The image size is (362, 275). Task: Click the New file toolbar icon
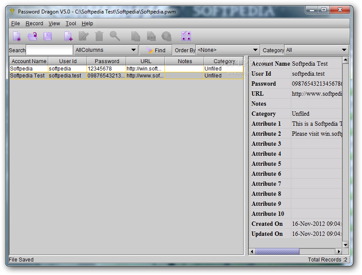click(x=17, y=36)
